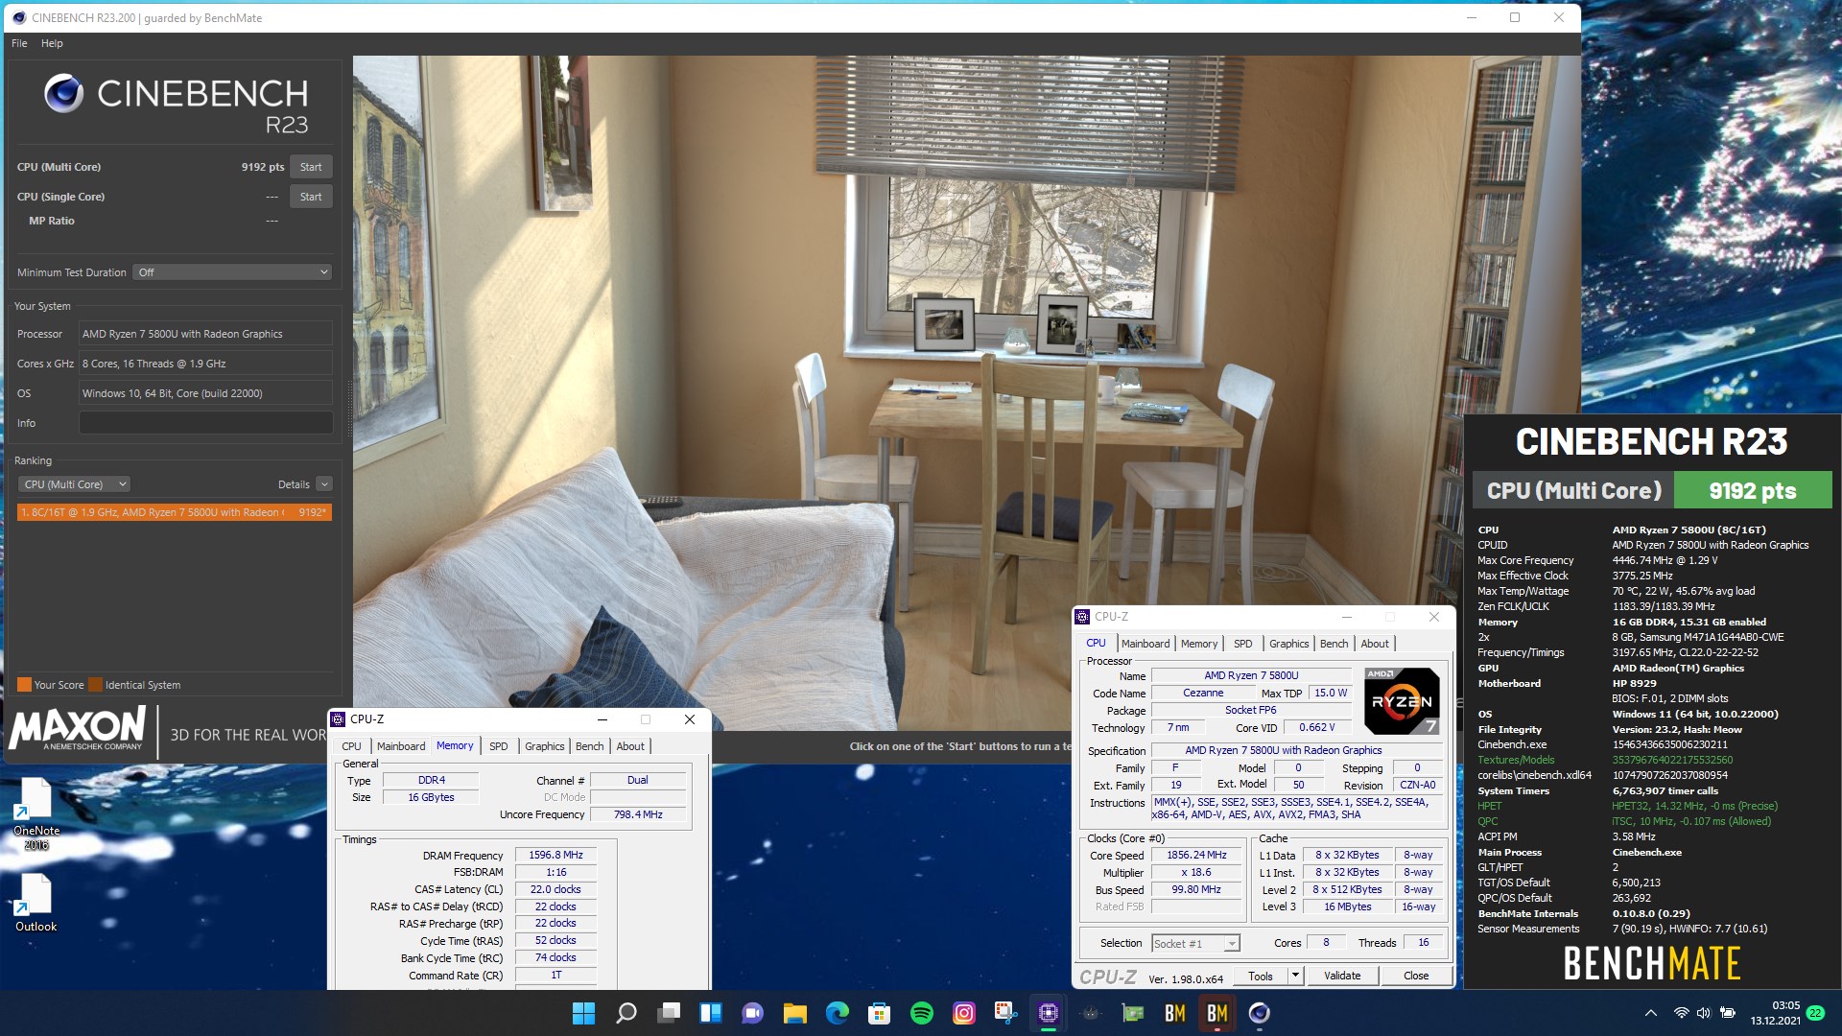Screen dimensions: 1842x1036
Task: Click Info input field in Cinebench
Action: click(205, 423)
